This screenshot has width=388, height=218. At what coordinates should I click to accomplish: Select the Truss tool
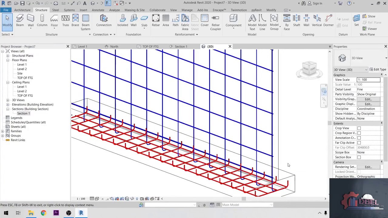pyautogui.click(x=65, y=21)
